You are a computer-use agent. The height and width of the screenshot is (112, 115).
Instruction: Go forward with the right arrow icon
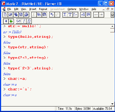pos(101,15)
